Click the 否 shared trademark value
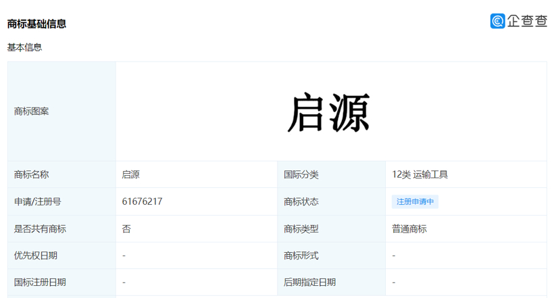 pos(126,229)
